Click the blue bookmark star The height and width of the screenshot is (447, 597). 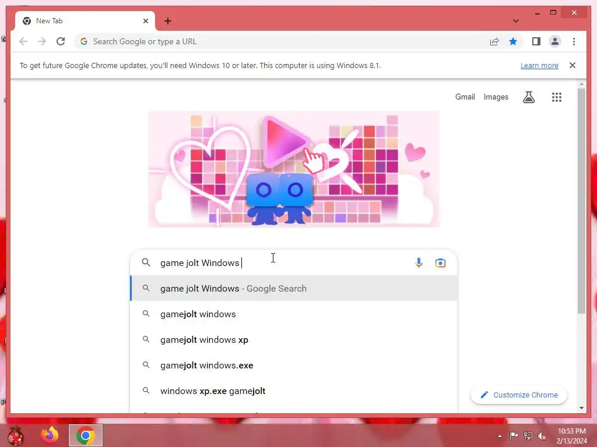(x=513, y=41)
